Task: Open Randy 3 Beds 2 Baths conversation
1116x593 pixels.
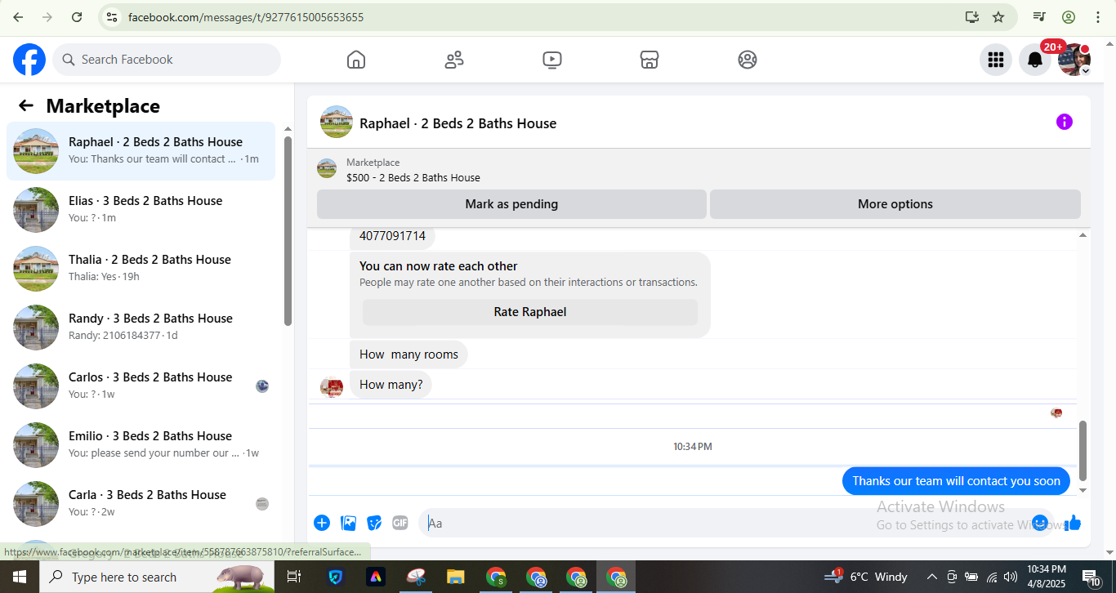Action: point(141,328)
